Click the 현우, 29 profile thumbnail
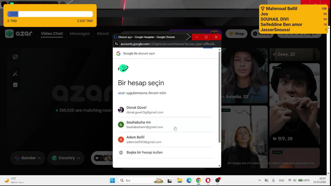Screen dimensions: 331x186 click(x=295, y=104)
